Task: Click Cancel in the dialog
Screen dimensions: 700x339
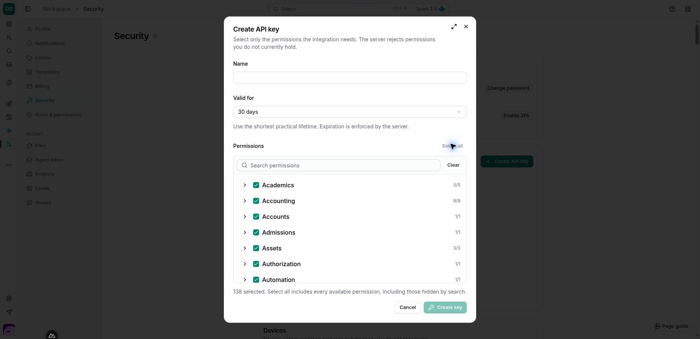Action: point(407,307)
